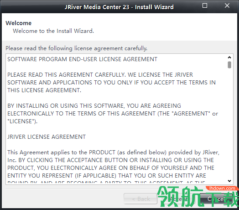Click the line starting 'BY INSTALLING OR USING'
This screenshot has width=239, height=210.
[94, 106]
